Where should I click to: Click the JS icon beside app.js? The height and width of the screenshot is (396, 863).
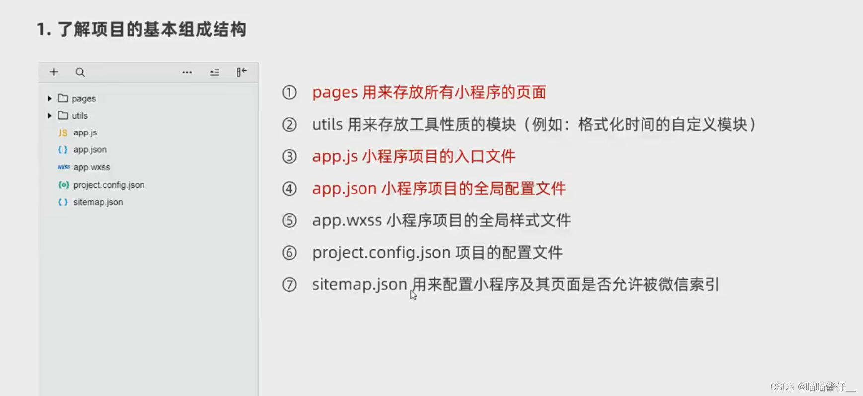tap(63, 132)
